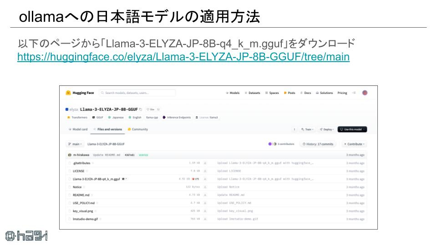Open the .gitattributes file
Screen dimensions: 437x245
81,163
